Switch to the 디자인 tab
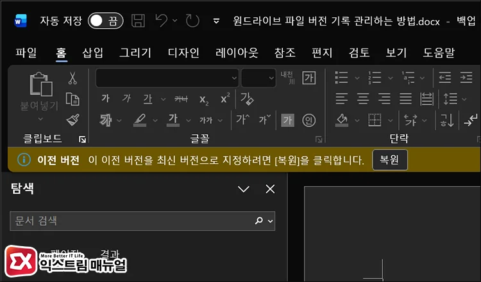Viewport: 481px width, 282px height. tap(183, 52)
